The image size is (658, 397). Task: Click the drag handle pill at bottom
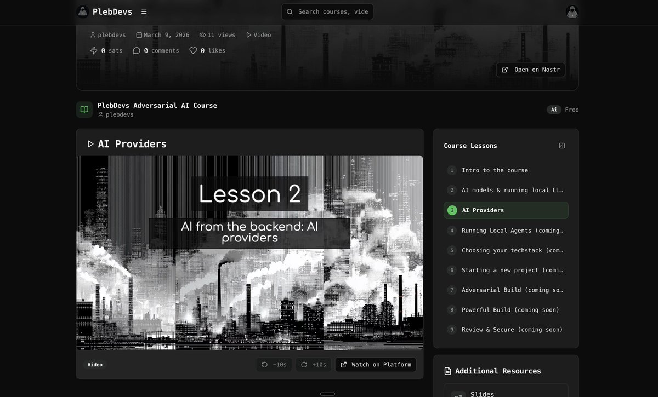point(327,394)
